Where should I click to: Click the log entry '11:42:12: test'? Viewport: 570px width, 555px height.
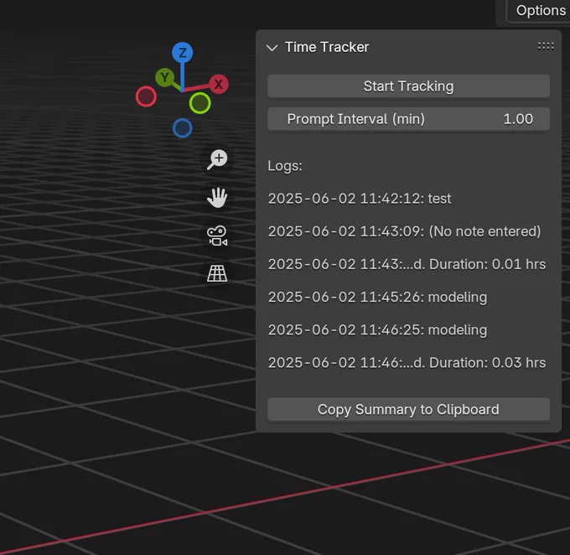click(360, 199)
